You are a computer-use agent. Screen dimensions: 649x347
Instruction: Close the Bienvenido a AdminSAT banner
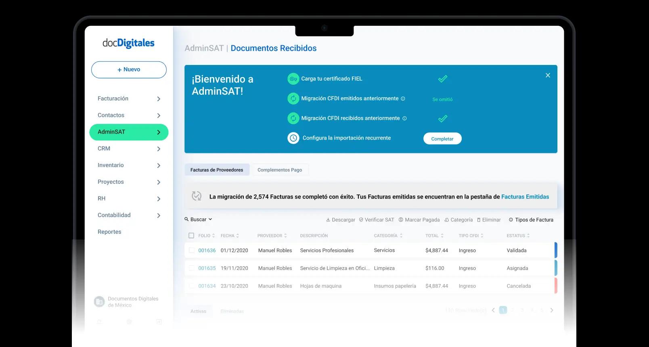tap(548, 75)
